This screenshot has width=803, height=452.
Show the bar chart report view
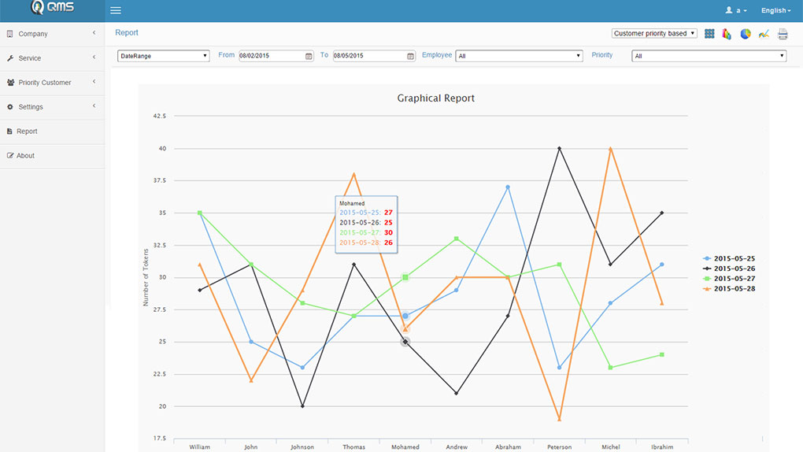click(x=727, y=34)
